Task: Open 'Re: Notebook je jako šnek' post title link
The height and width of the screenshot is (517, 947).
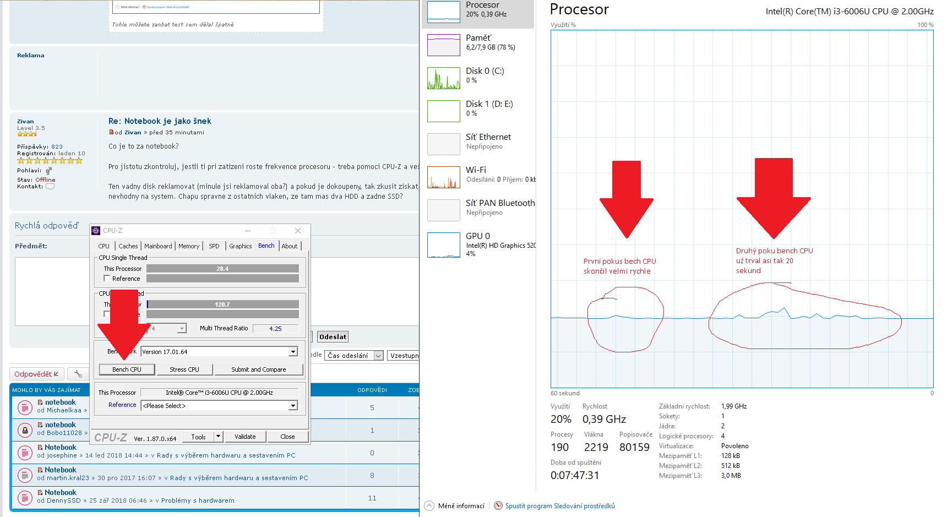Action: click(x=160, y=121)
